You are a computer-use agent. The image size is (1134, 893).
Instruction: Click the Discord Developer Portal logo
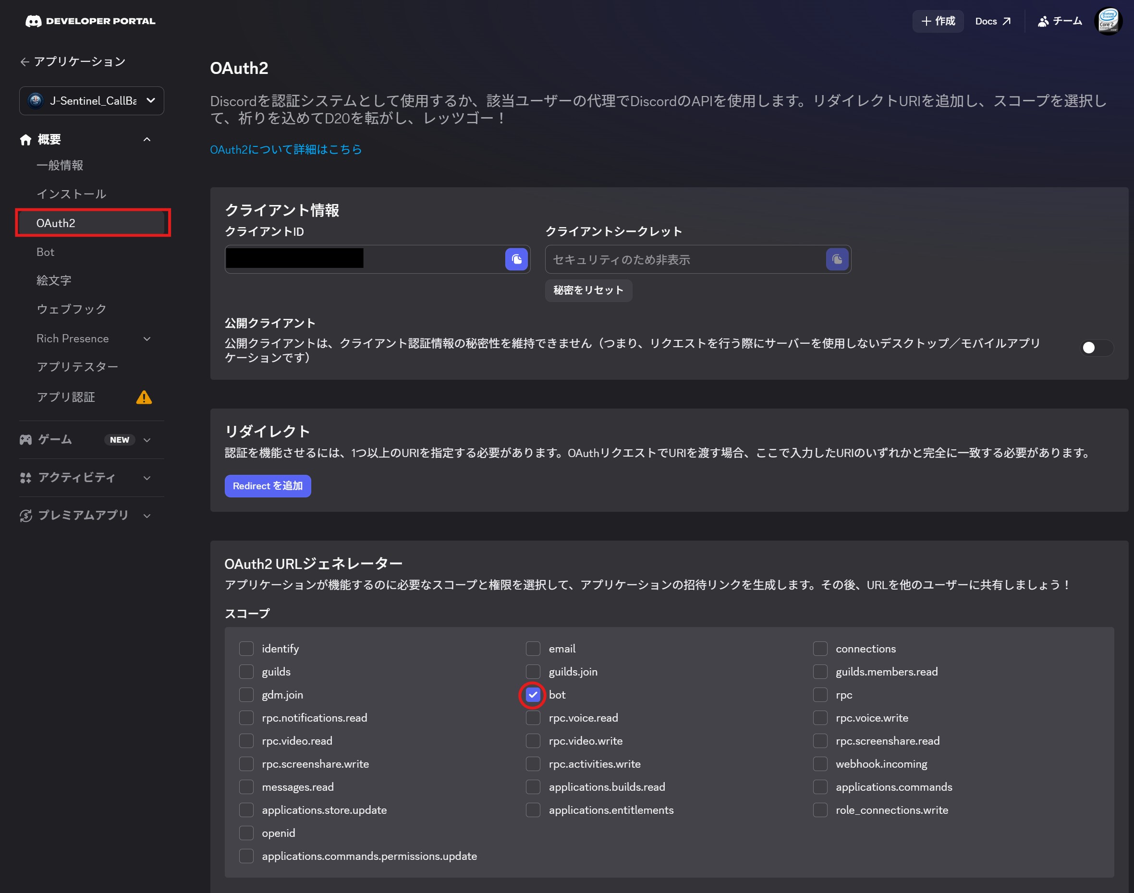click(90, 21)
